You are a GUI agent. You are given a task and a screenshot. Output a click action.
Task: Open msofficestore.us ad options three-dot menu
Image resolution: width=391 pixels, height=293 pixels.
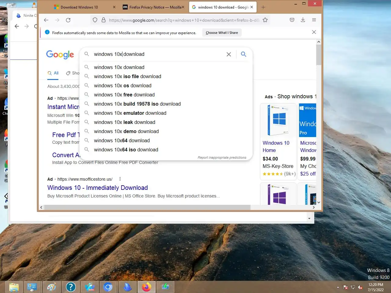[x=120, y=179]
